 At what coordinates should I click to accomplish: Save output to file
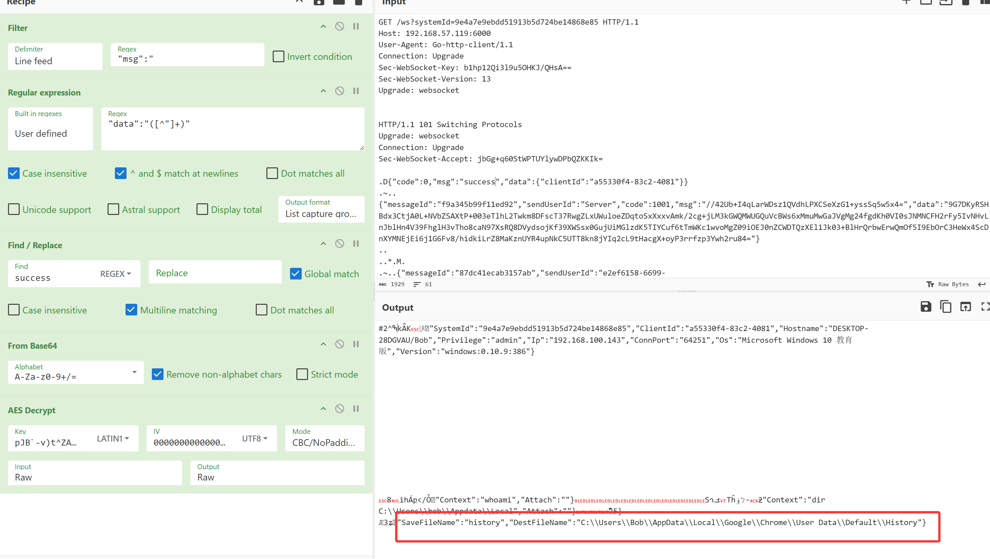tap(925, 307)
